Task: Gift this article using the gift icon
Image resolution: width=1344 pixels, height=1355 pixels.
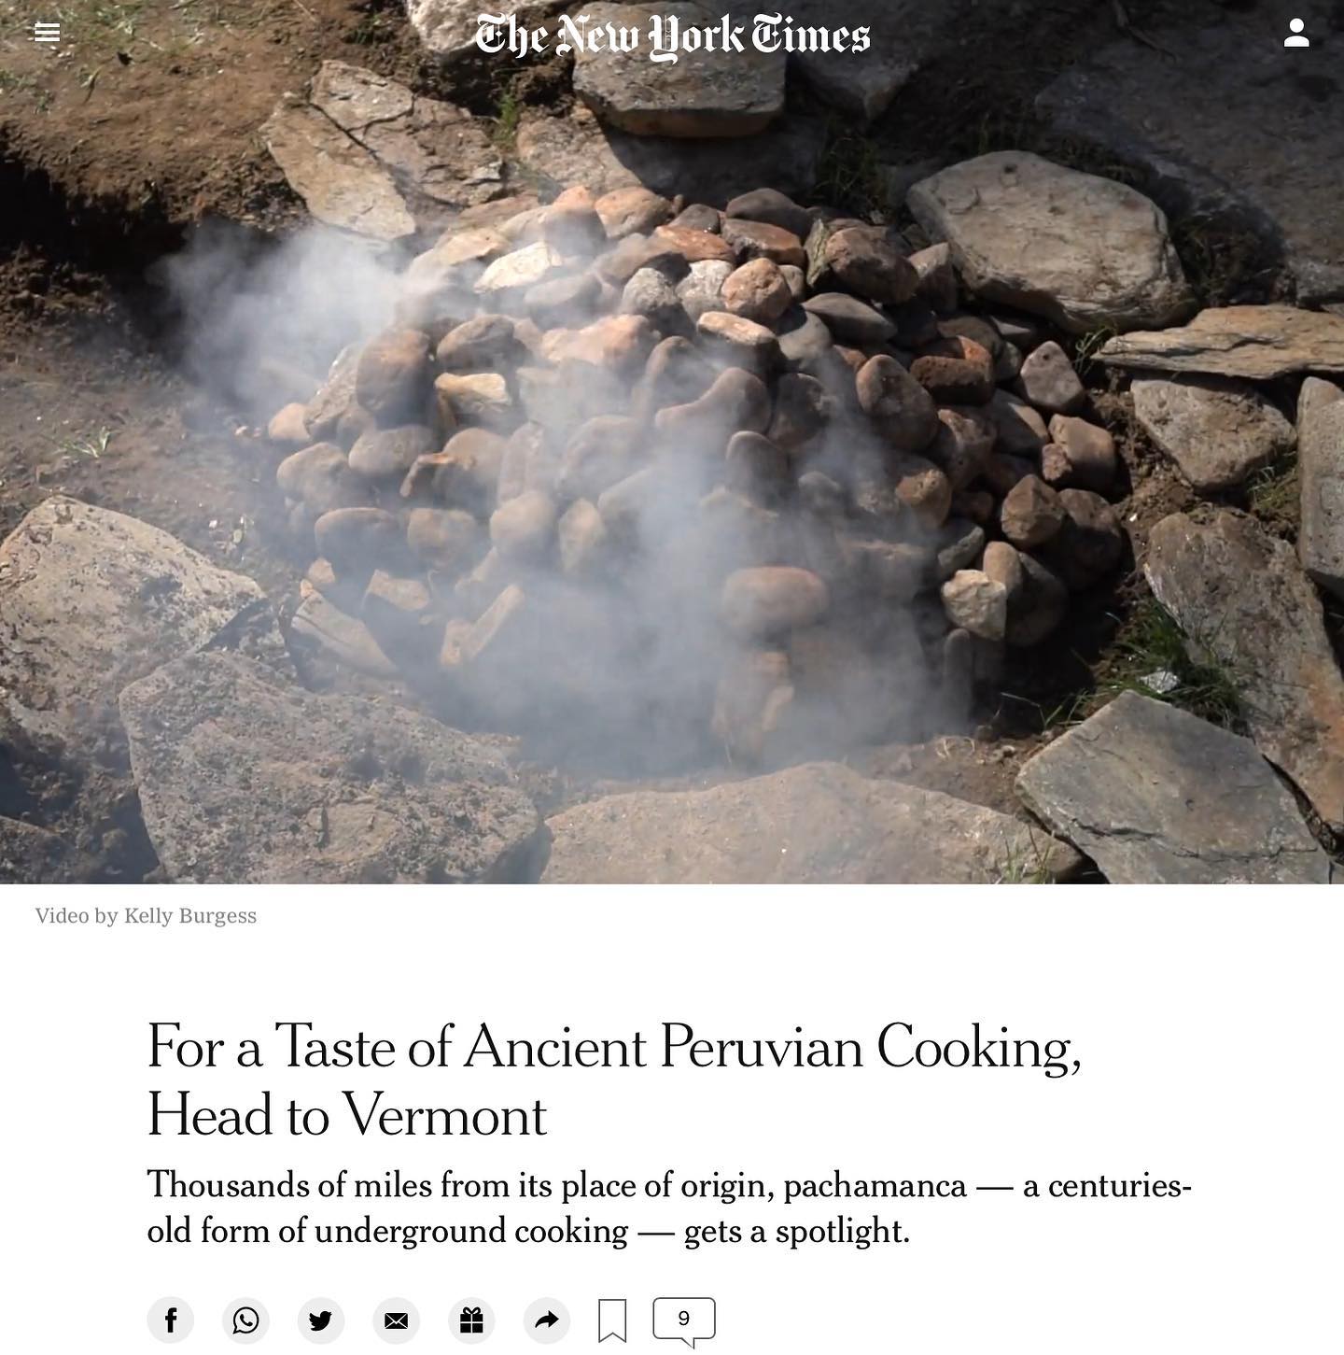Action: 471,1320
